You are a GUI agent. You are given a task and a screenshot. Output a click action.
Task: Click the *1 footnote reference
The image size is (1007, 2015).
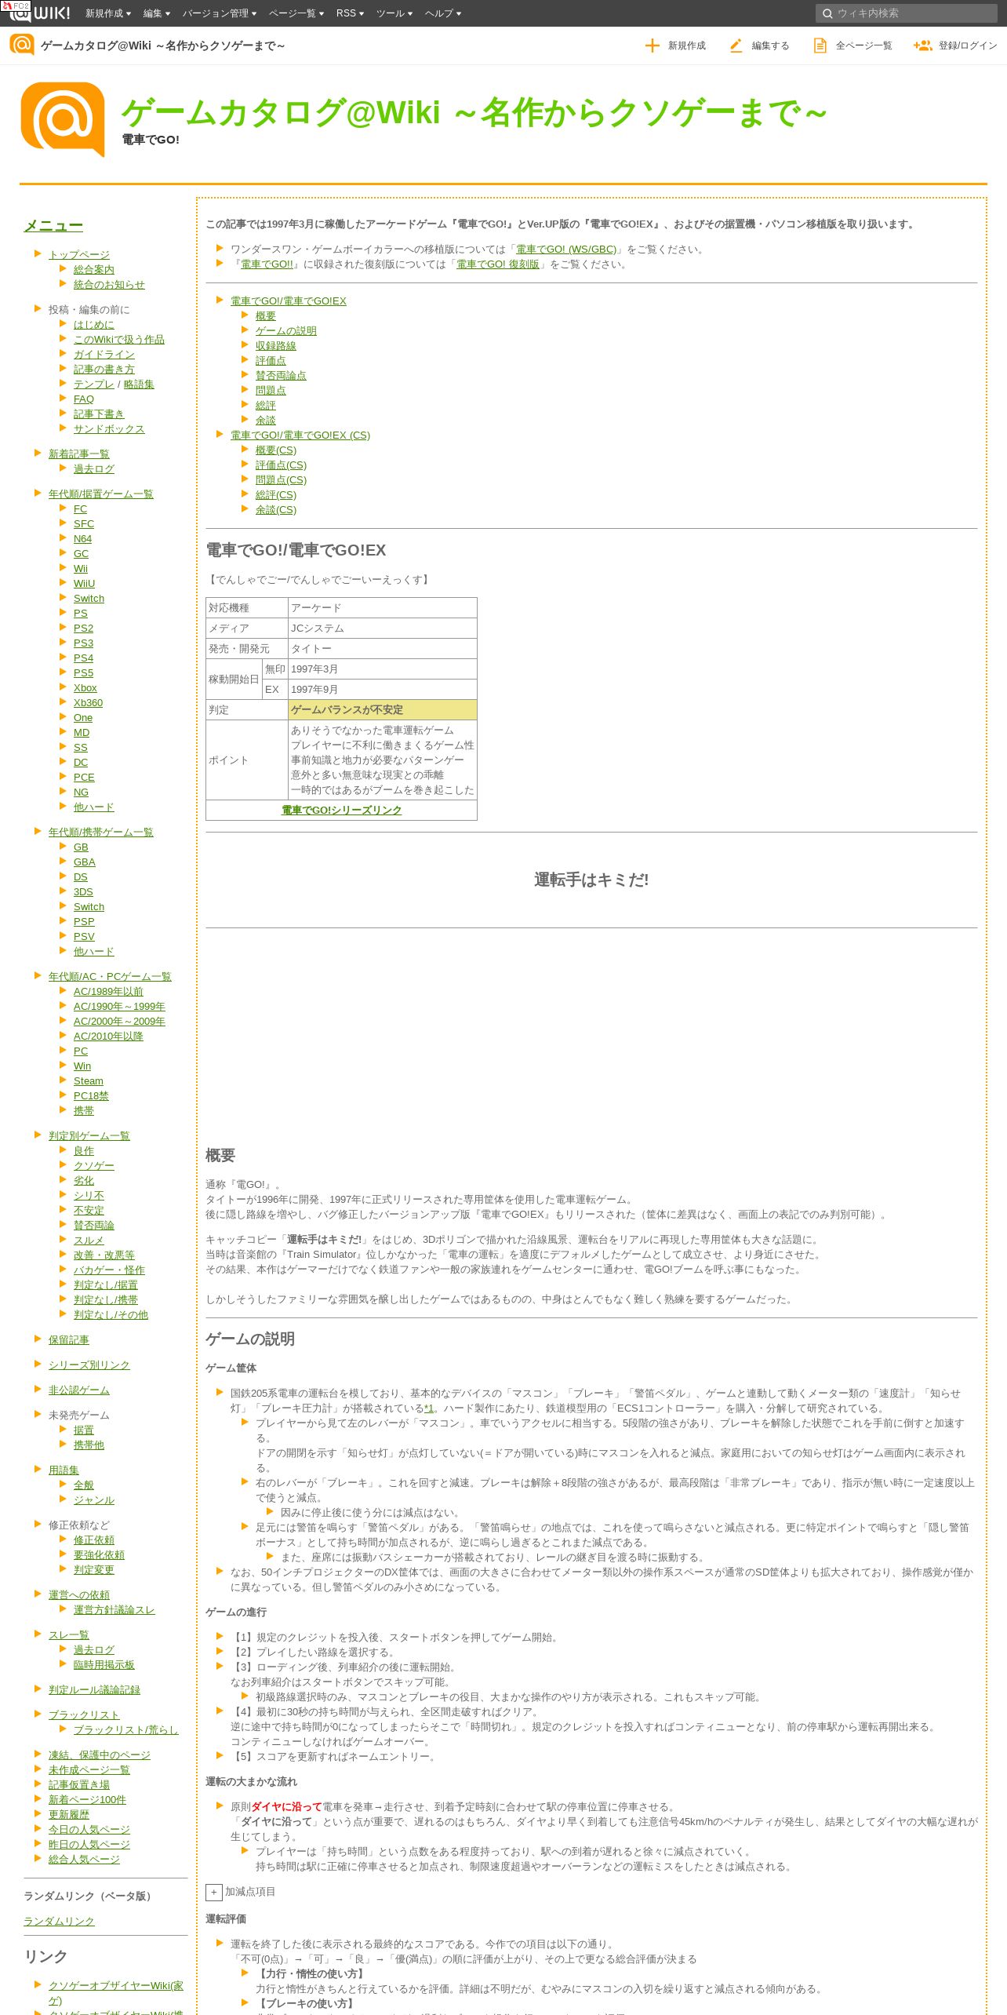(429, 1408)
